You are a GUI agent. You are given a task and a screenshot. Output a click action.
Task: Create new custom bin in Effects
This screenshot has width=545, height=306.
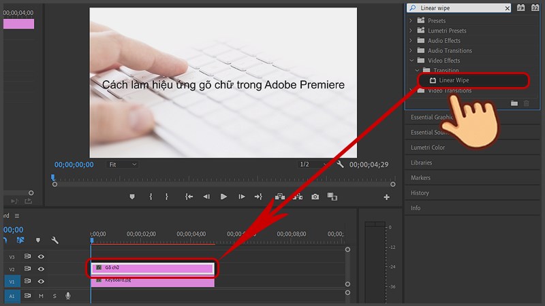point(514,103)
